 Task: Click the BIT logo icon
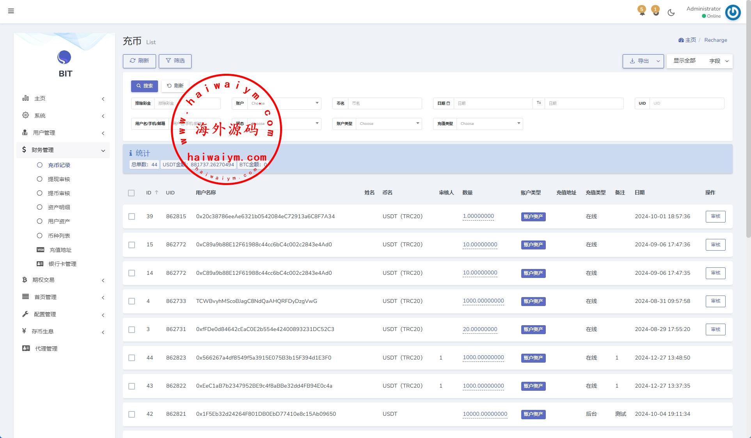64,57
